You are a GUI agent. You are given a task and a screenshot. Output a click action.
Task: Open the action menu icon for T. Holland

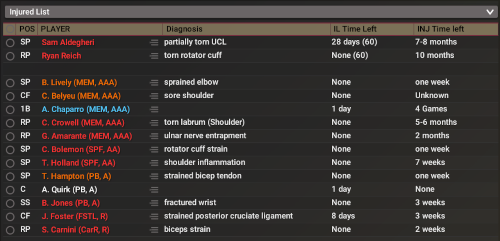[x=154, y=163]
